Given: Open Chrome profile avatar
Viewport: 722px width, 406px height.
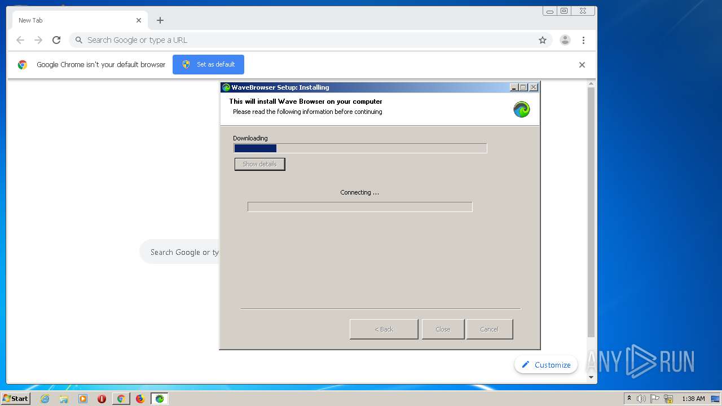Looking at the screenshot, I should [565, 40].
